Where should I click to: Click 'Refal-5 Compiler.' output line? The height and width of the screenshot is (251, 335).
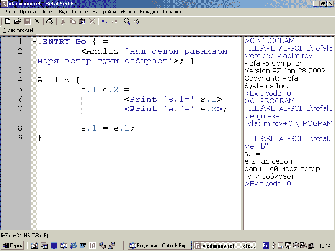(274, 64)
